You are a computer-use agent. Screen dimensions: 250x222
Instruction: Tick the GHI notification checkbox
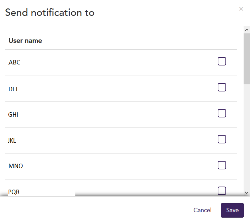[222, 113]
